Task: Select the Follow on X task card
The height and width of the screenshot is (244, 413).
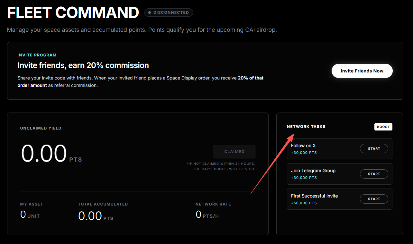Action: pos(339,149)
